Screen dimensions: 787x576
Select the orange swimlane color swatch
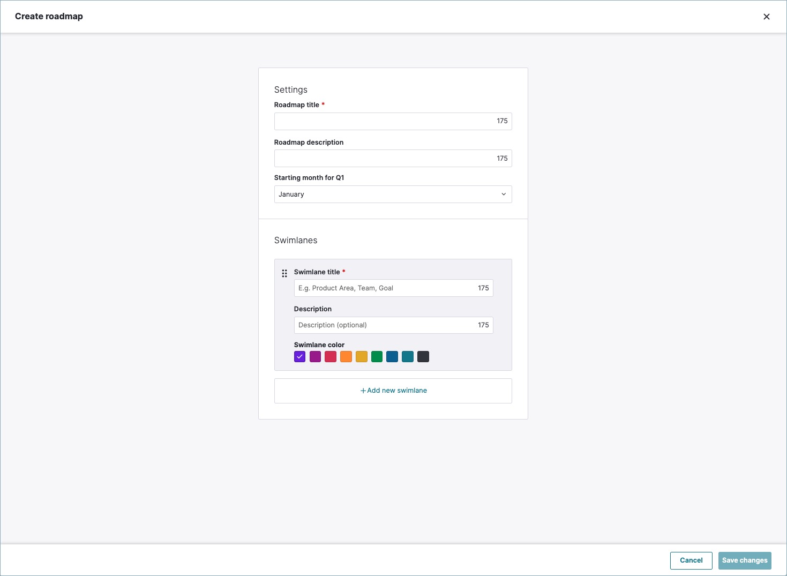pos(346,357)
